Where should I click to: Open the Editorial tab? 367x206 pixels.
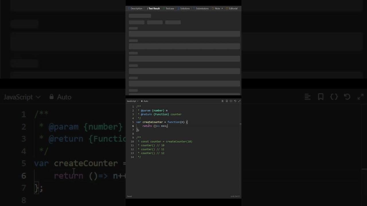click(232, 9)
